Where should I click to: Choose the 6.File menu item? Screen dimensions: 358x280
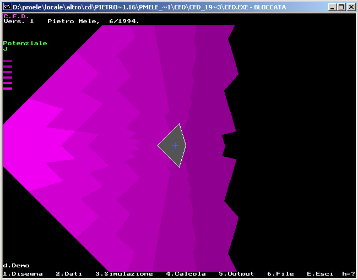tap(280, 273)
